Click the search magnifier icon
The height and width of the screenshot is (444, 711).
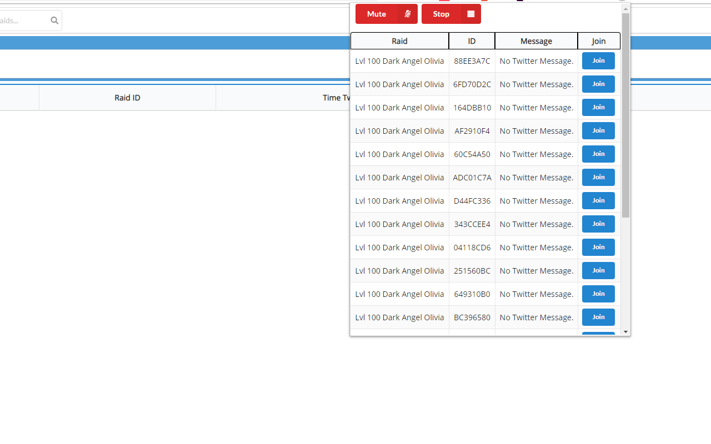(54, 21)
